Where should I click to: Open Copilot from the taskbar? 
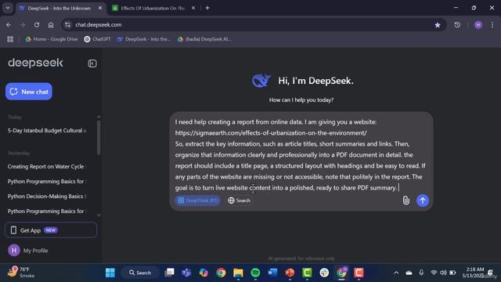pyautogui.click(x=204, y=273)
